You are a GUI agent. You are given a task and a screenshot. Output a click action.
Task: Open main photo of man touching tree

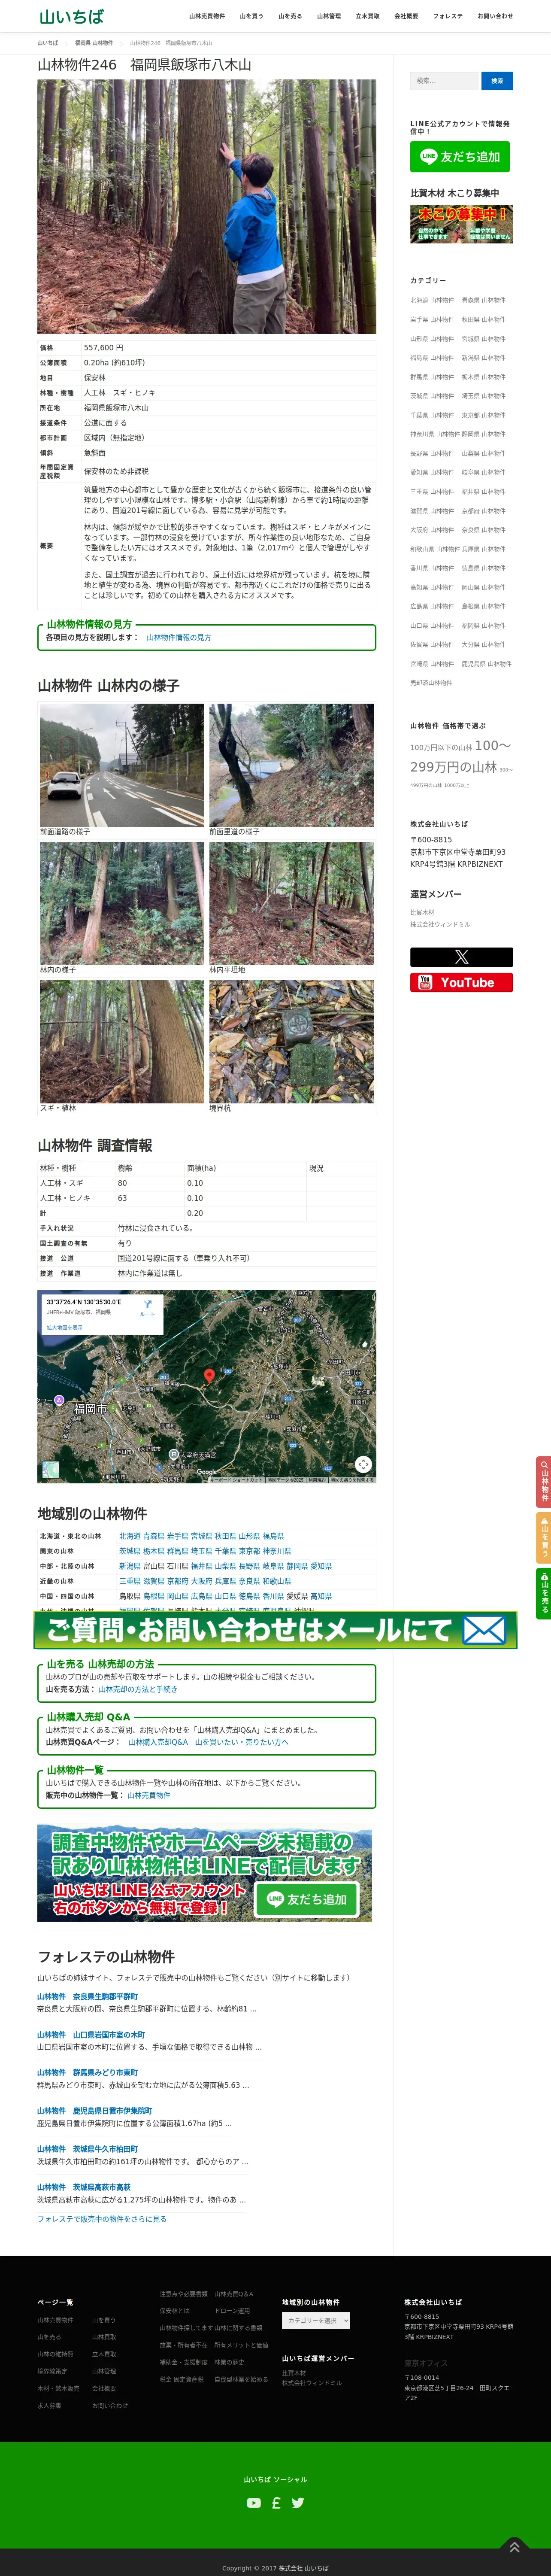click(207, 207)
